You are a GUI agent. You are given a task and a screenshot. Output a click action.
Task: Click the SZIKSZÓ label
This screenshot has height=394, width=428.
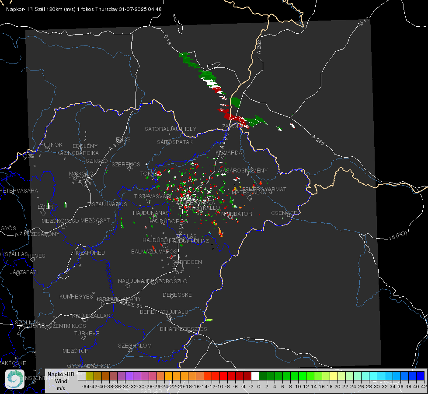point(97,161)
